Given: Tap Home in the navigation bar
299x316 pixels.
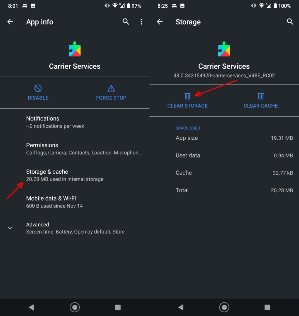Looking at the screenshot, I should [x=74, y=307].
